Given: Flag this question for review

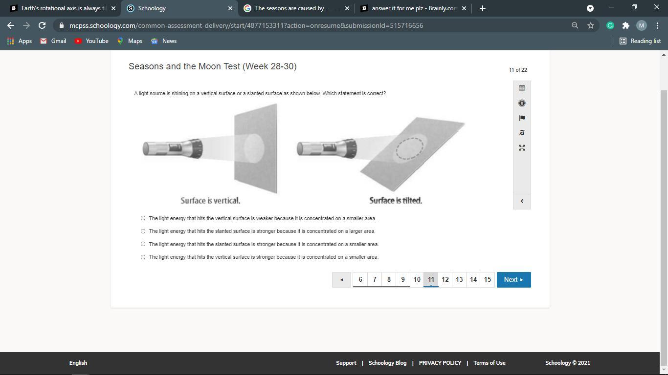Looking at the screenshot, I should tap(522, 118).
